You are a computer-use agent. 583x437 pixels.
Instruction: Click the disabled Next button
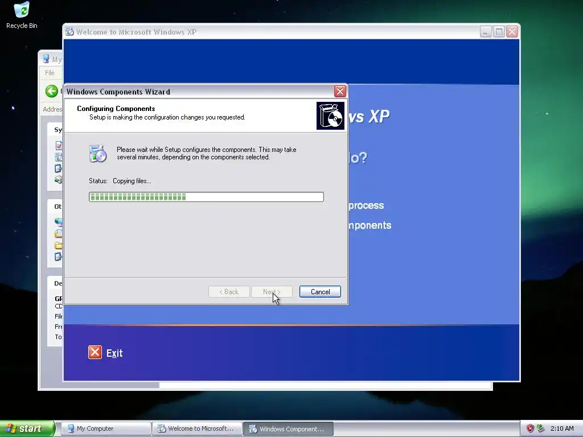pos(272,292)
